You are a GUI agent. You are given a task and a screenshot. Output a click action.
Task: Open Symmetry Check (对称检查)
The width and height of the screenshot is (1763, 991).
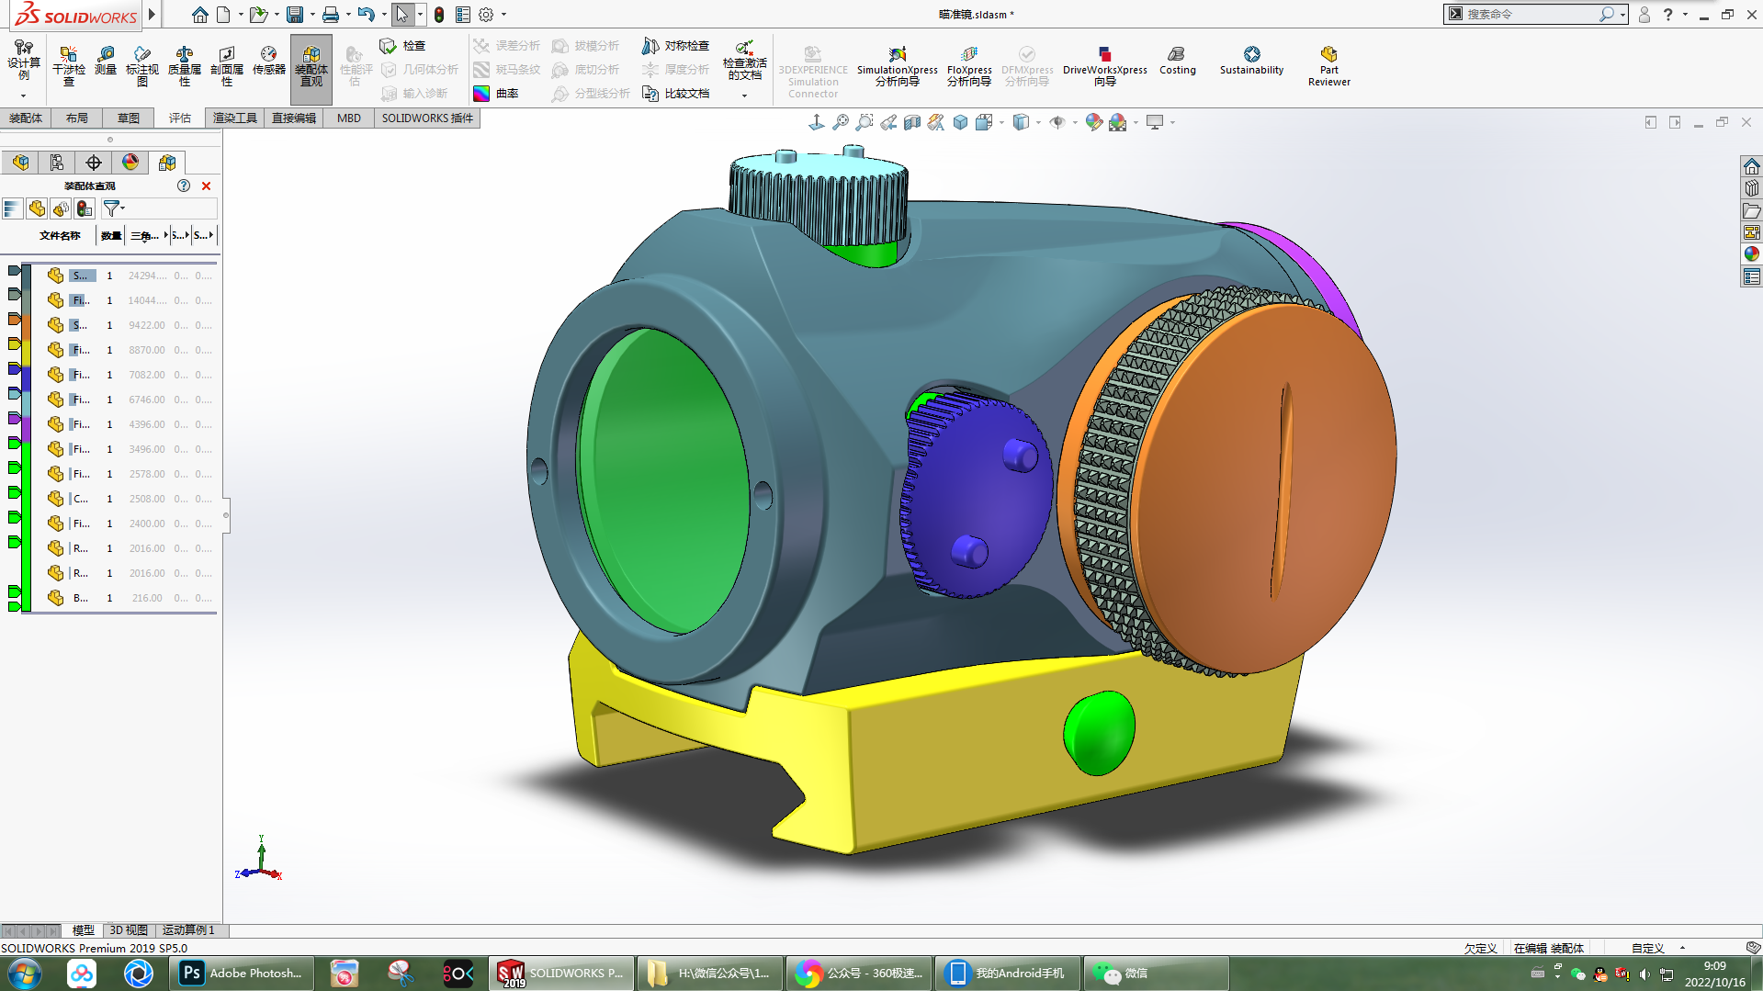click(675, 45)
